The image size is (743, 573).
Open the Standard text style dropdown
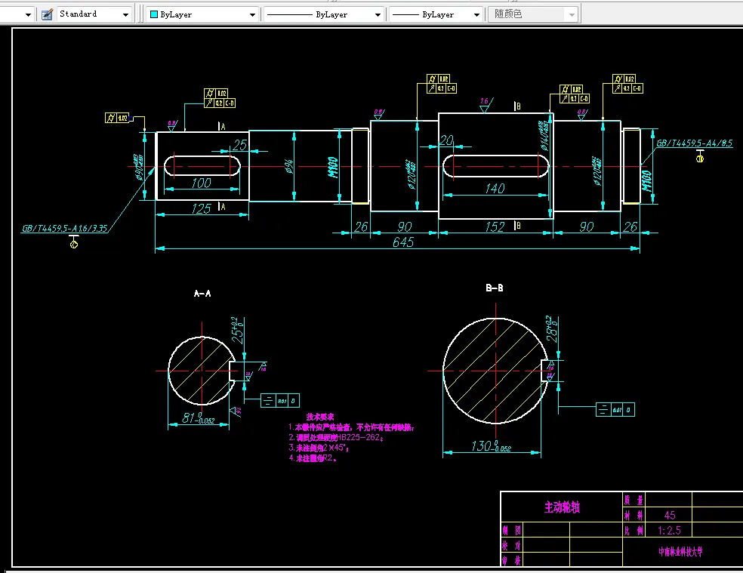[94, 14]
